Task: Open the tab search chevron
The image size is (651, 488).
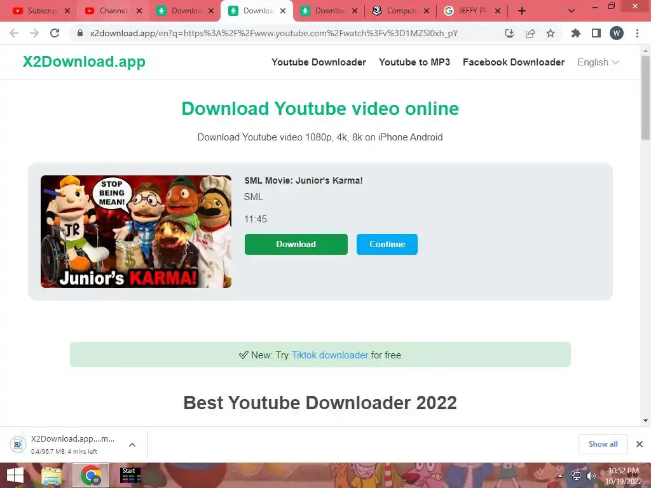Action: [x=572, y=11]
